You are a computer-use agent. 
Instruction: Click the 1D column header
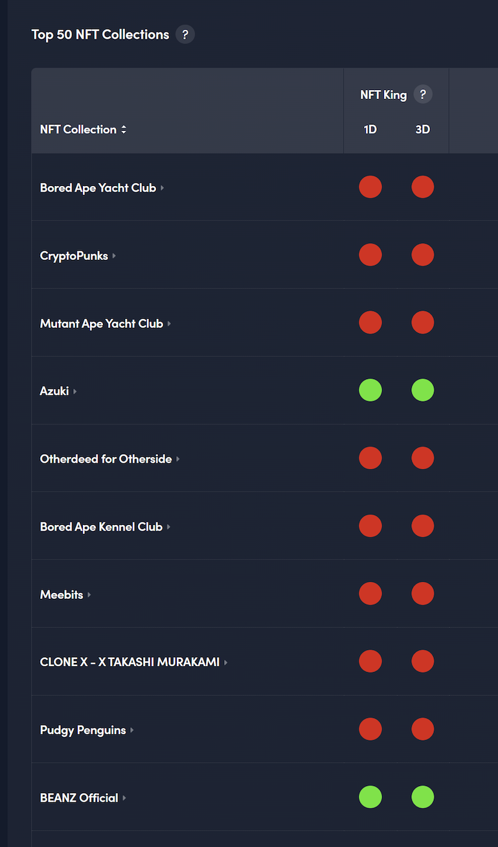370,130
